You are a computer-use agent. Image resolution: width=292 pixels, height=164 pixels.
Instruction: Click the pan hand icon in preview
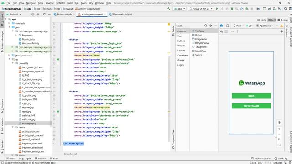coord(279,123)
